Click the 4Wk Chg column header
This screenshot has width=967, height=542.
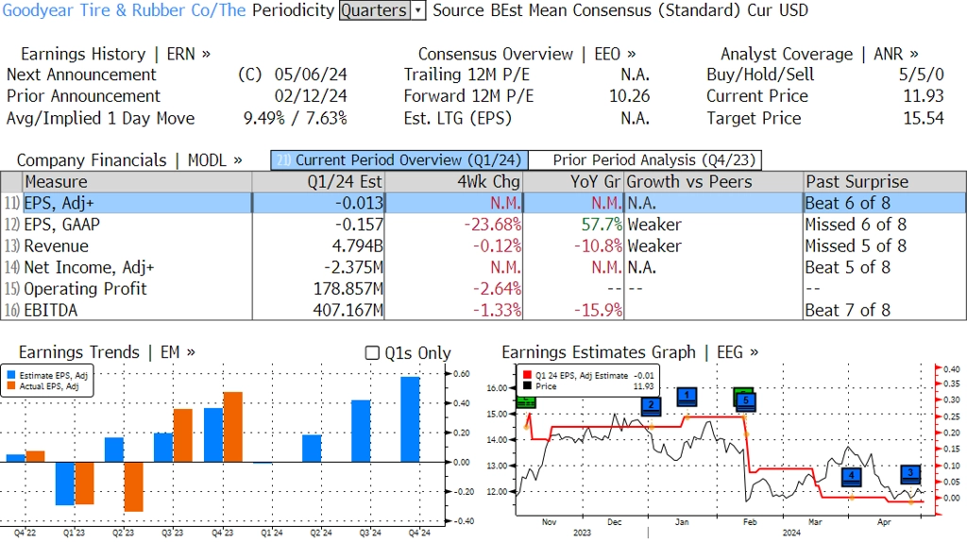pos(453,182)
